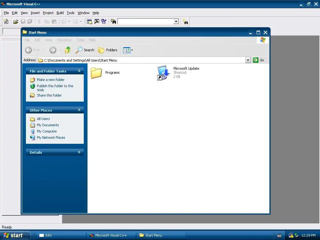Collapse the File and Folder Tasks panel

pyautogui.click(x=79, y=71)
